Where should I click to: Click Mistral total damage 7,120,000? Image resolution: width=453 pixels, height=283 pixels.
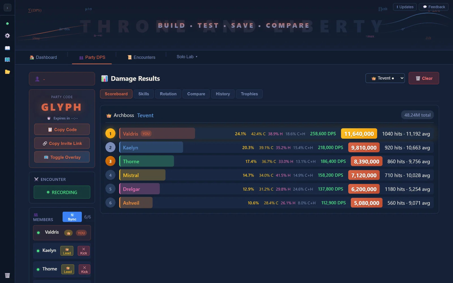[x=364, y=175]
